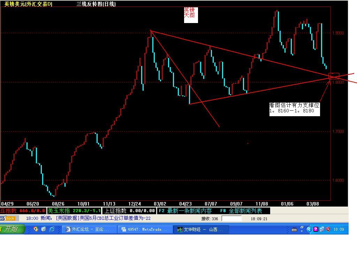This screenshot has width=357, height=268.
Task: Click chart title 英镑美元[外汇交易D]
Action: click(28, 4)
